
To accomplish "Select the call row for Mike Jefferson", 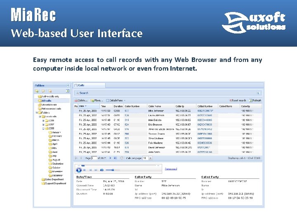I will click(x=168, y=111).
